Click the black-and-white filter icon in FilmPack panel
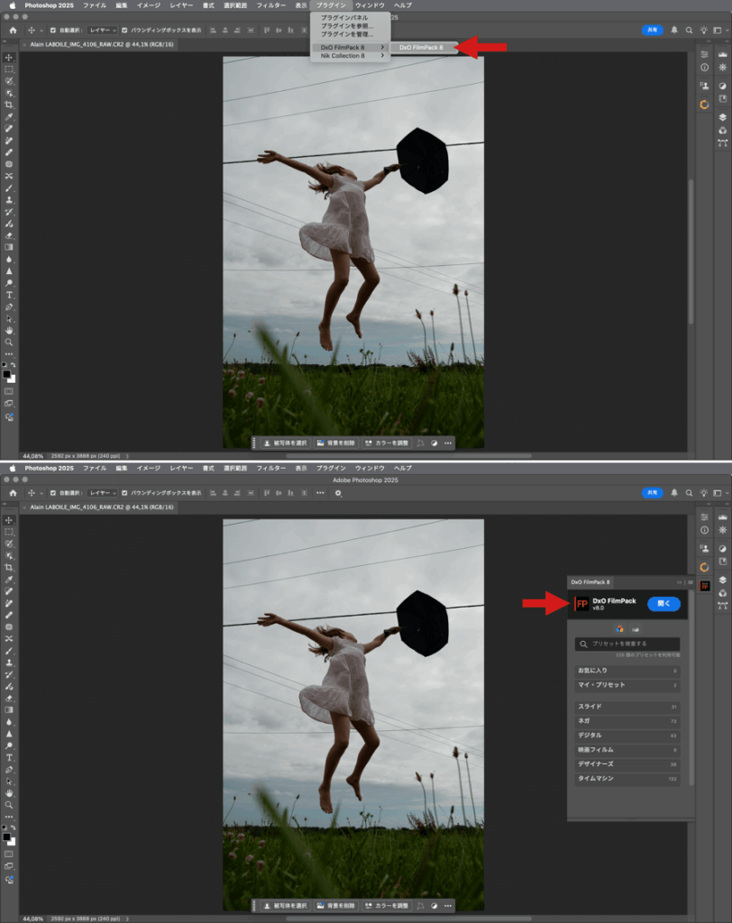Image resolution: width=732 pixels, height=923 pixels. [635, 628]
